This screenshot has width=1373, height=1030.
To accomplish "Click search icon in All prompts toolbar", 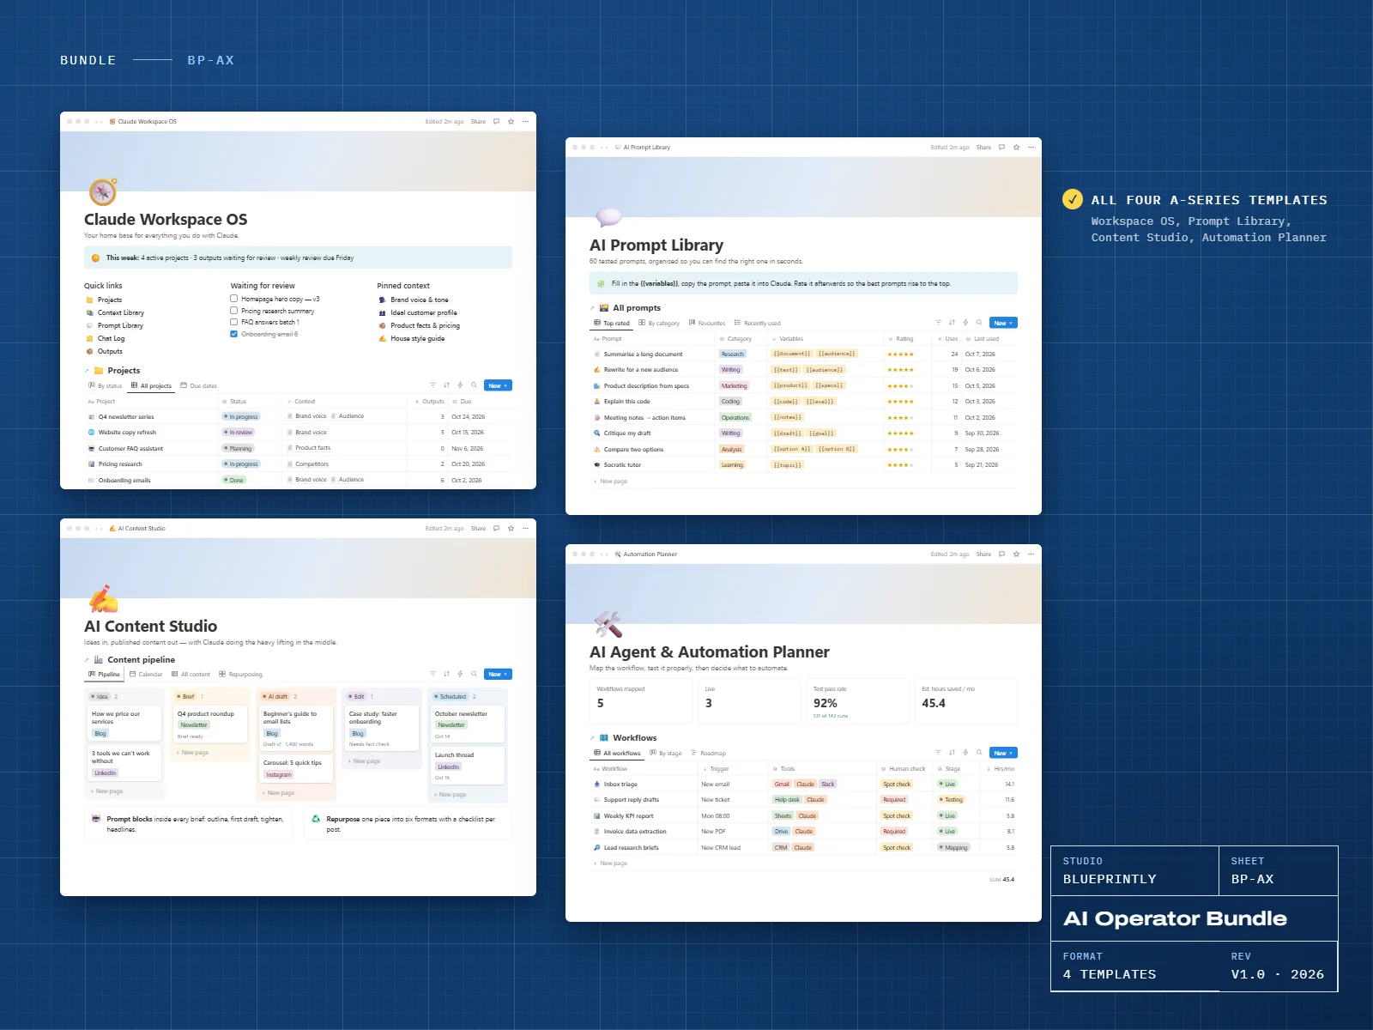I will tap(979, 323).
